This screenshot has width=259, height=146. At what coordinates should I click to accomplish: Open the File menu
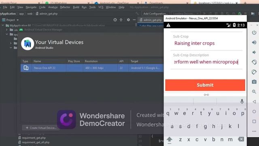coord(5,7)
